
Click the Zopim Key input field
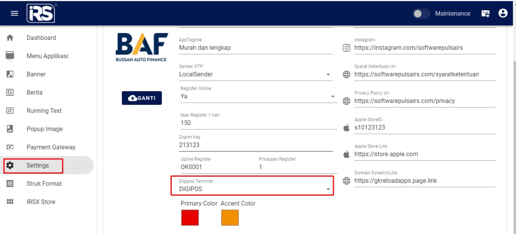(x=256, y=145)
